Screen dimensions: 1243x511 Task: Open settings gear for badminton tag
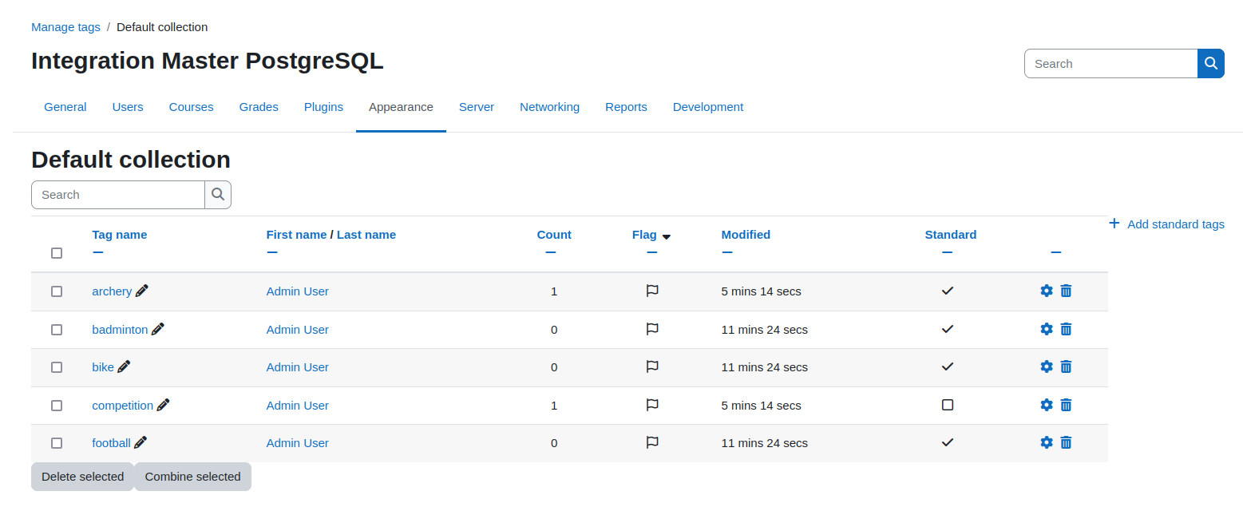point(1047,329)
